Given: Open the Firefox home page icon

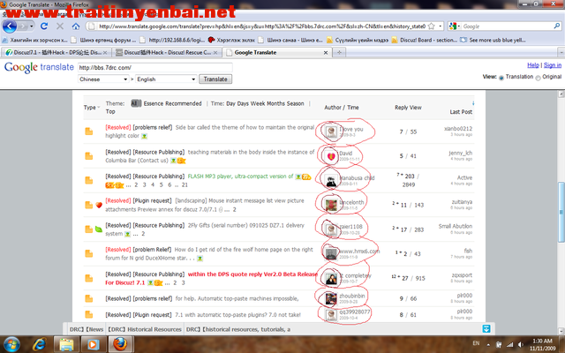Looking at the screenshot, I should pos(76,26).
